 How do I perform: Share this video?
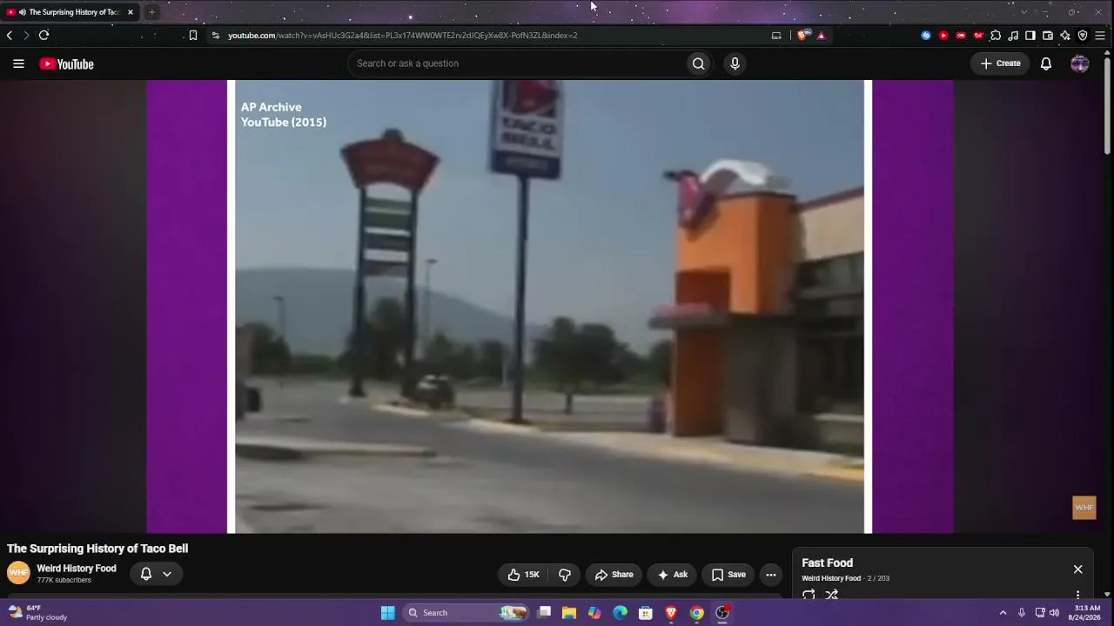pyautogui.click(x=614, y=575)
